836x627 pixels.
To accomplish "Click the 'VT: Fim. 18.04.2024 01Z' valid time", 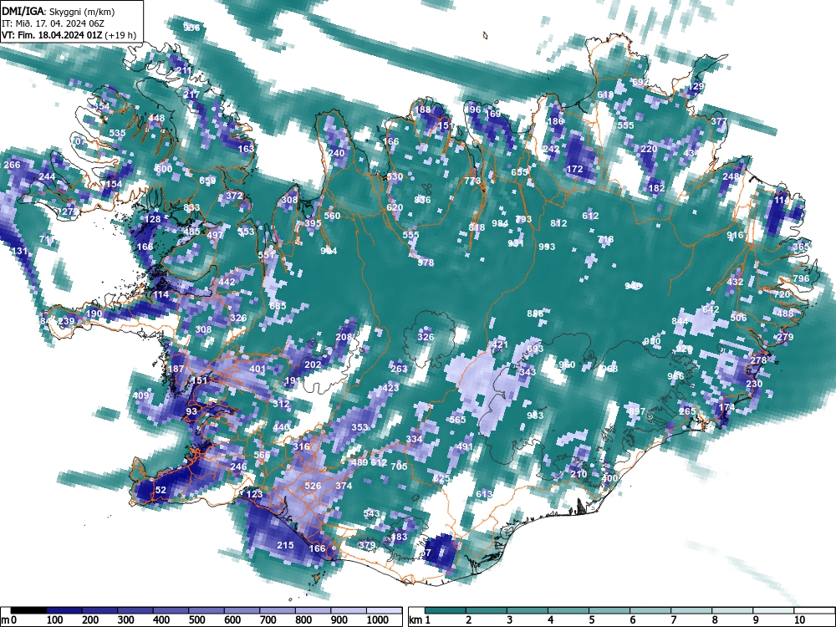I will click(x=52, y=36).
